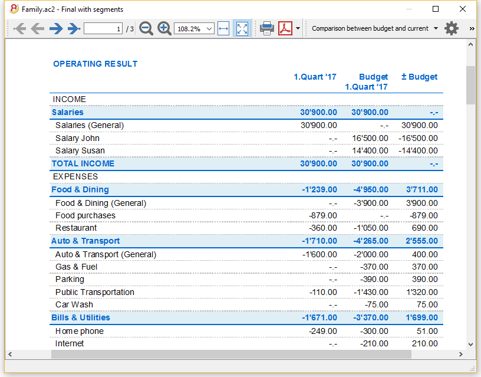
Task: Click the ± Budget column header
Action: [x=419, y=77]
